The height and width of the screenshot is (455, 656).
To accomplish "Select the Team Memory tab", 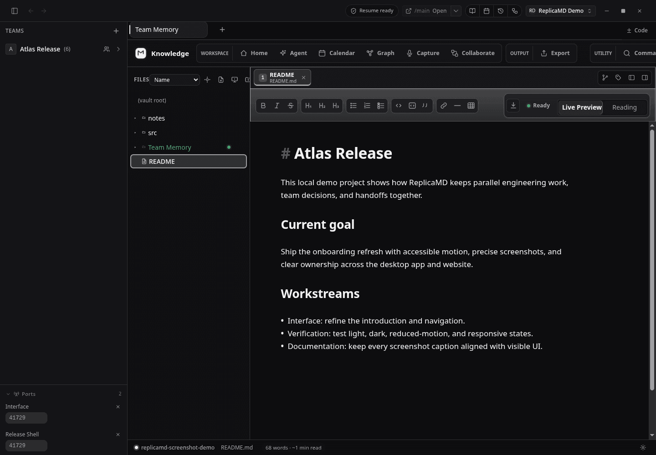I will point(168,30).
